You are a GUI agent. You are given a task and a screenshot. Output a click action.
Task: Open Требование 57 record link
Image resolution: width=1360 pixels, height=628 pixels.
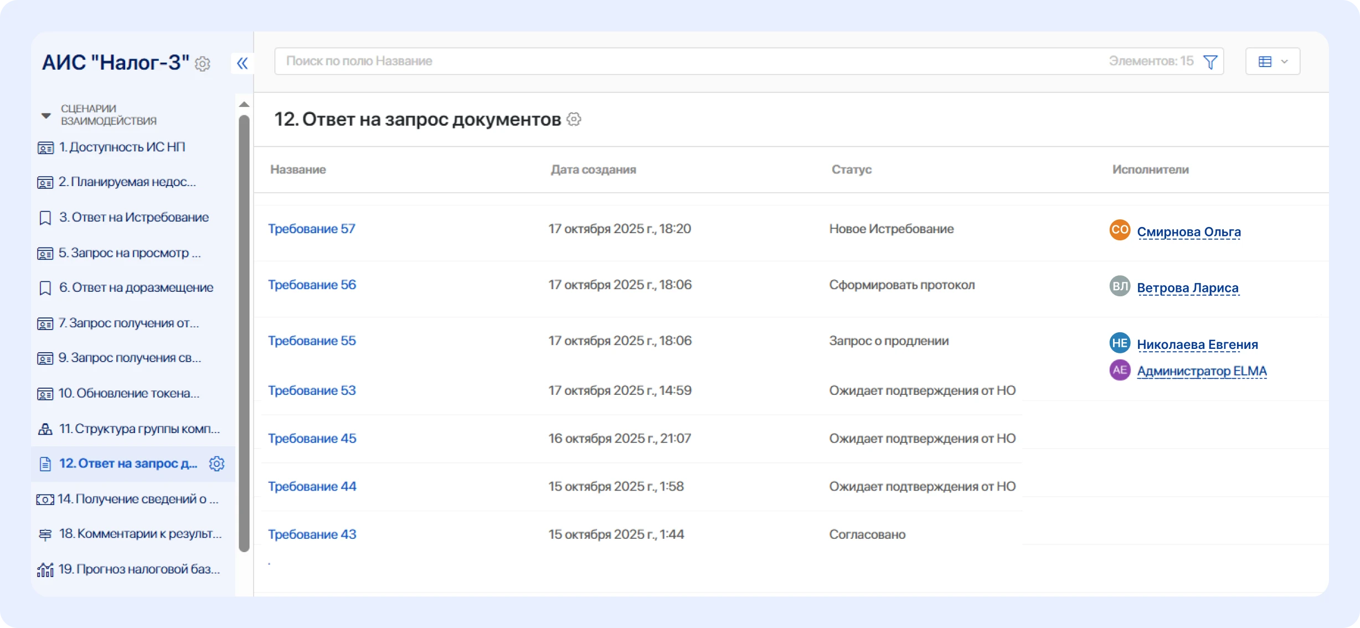(x=311, y=229)
